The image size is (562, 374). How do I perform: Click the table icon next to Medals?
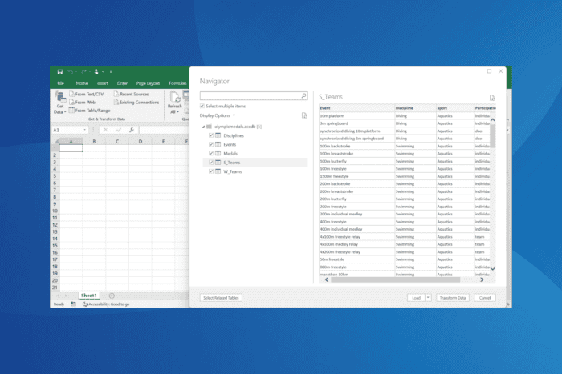pos(218,153)
